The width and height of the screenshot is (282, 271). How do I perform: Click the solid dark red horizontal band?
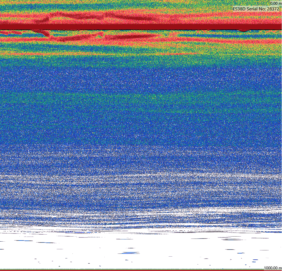tap(141, 27)
